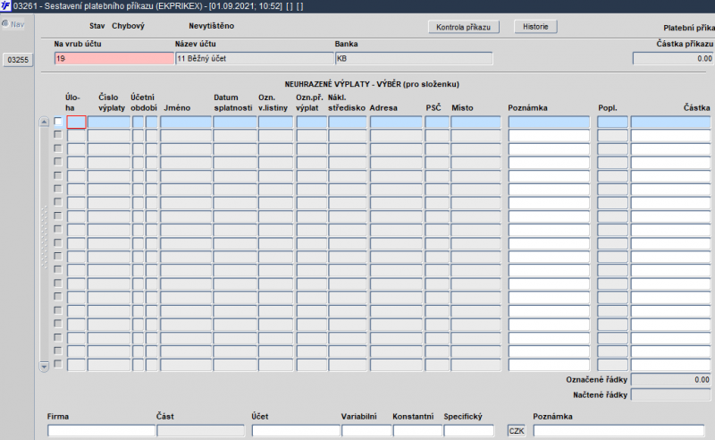Click the second row Poznámka cell
The width and height of the screenshot is (715, 440).
[549, 136]
